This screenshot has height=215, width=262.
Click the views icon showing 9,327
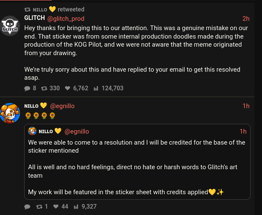[76, 207]
